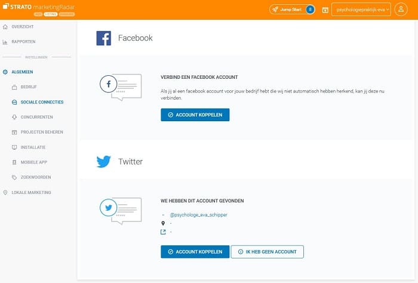The height and width of the screenshot is (283, 418).
Task: Open the projects icon next to the project dropdown
Action: 325,10
